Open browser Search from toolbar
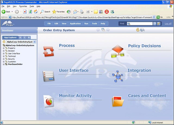This screenshot has width=174, height=125. [x=45, y=12]
